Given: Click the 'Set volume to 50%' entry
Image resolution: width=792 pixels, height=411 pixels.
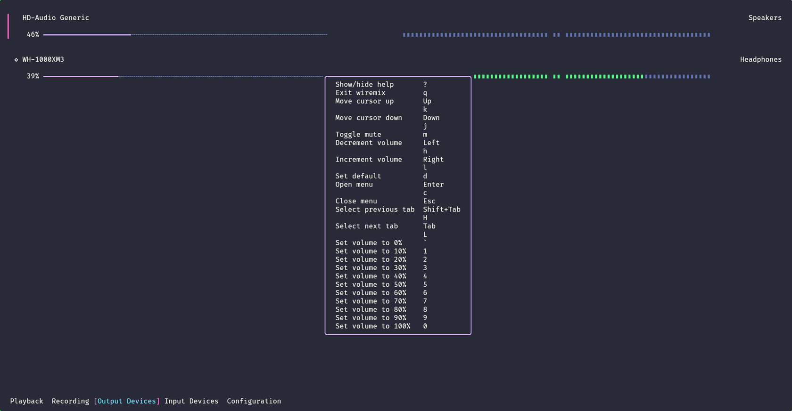Looking at the screenshot, I should pos(371,285).
